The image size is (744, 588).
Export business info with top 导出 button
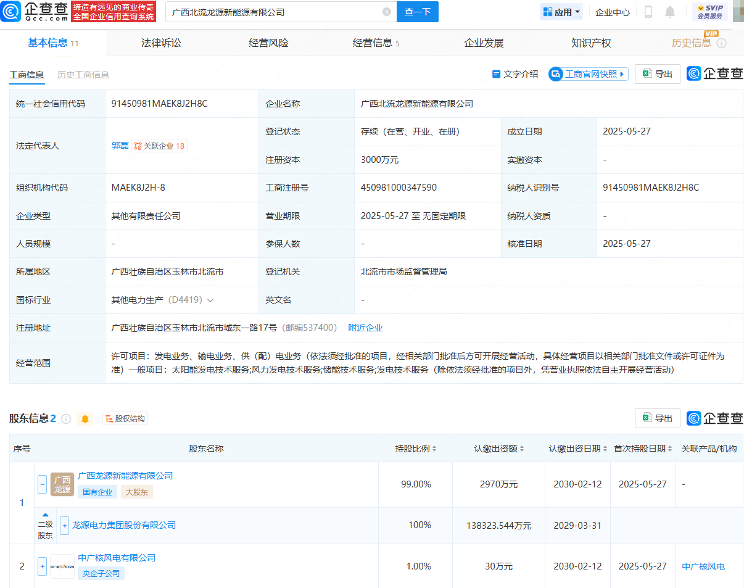(658, 74)
